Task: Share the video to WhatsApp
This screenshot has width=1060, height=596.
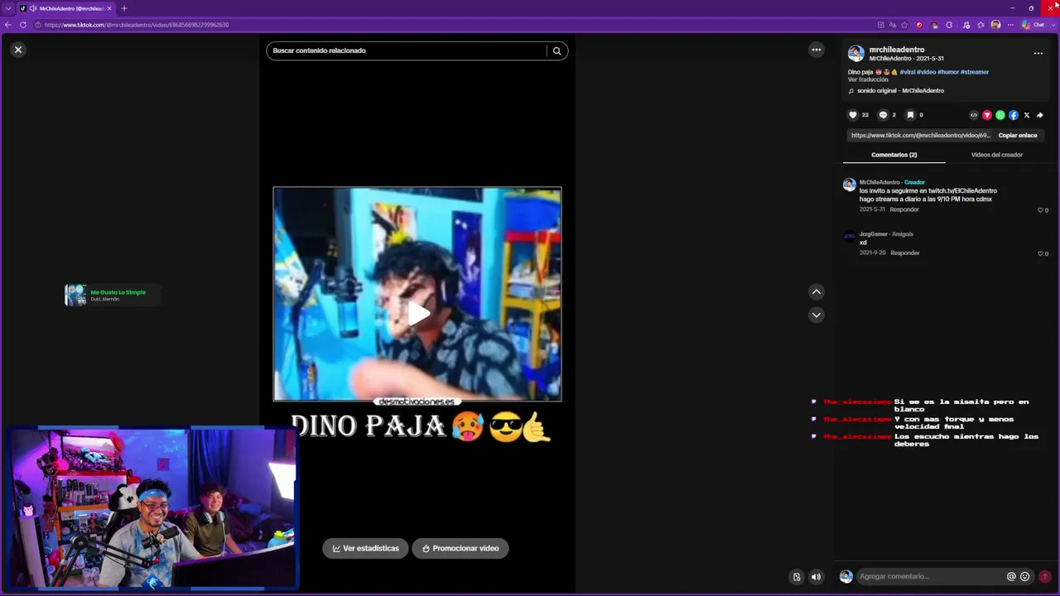Action: pyautogui.click(x=1000, y=115)
